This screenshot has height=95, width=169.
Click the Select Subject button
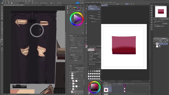click(76, 59)
